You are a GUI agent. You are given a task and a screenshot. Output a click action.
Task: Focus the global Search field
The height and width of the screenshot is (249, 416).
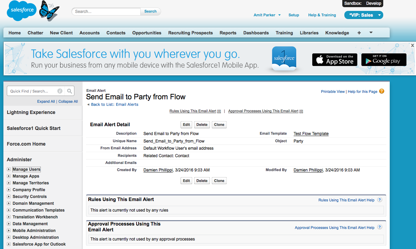point(106,11)
